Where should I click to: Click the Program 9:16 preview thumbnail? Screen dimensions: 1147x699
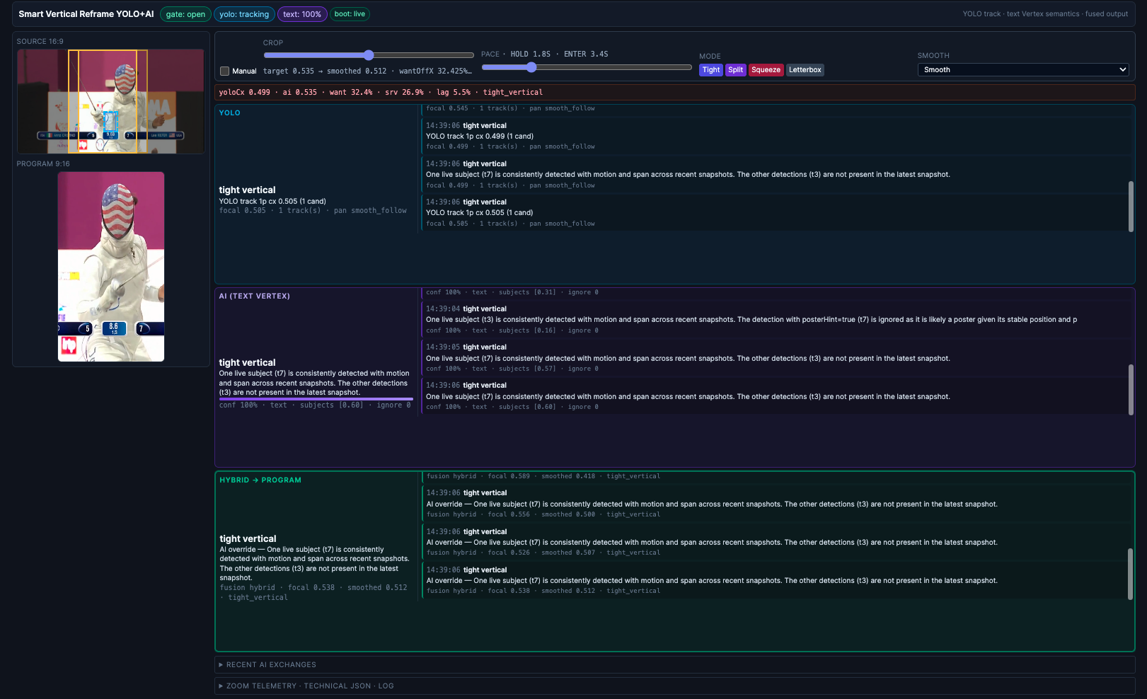(x=111, y=267)
